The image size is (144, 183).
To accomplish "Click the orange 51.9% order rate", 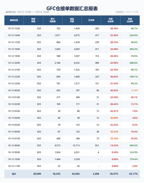I will [134, 90].
